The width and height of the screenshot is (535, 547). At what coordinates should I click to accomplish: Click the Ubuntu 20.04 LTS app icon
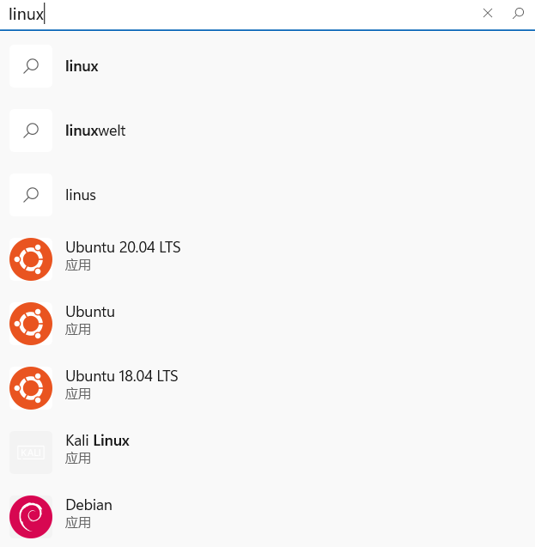pos(31,259)
